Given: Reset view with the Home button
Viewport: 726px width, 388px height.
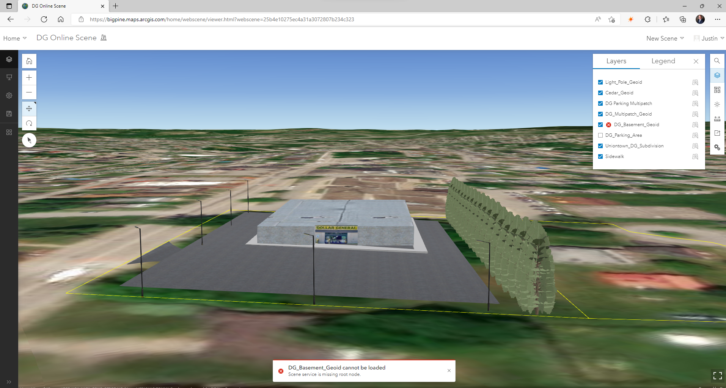Looking at the screenshot, I should [29, 61].
